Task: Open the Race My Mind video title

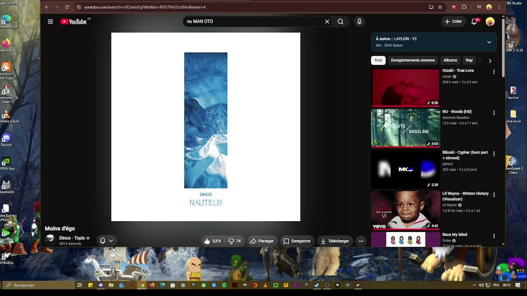Action: click(x=455, y=235)
